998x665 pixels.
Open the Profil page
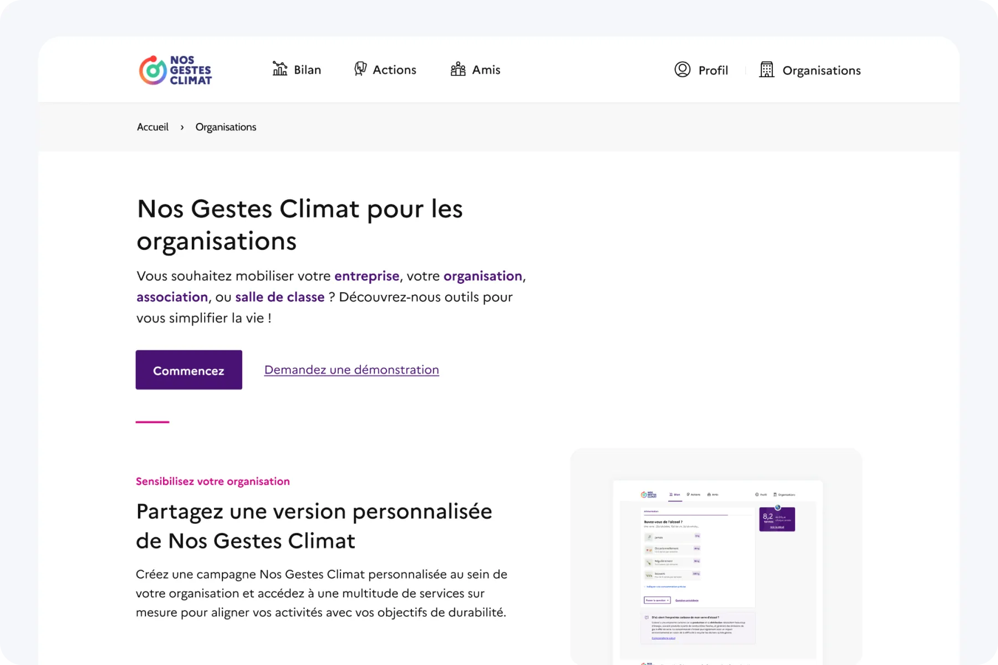[x=701, y=70]
